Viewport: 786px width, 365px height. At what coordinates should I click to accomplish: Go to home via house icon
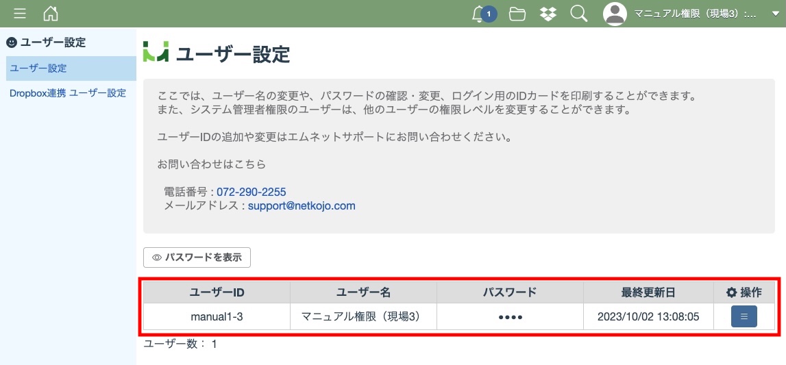click(51, 14)
